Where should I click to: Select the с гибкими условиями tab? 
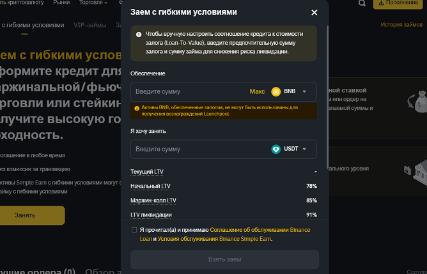pos(32,25)
